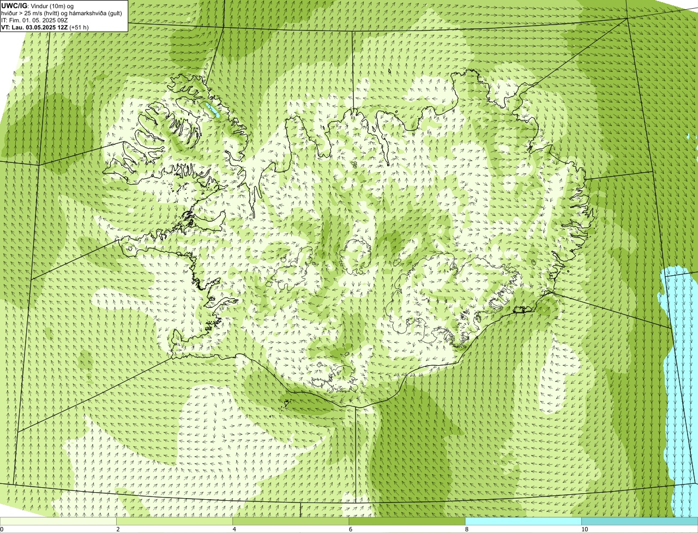Select the dark green 6–8 m/s scale segment
Viewport: 698px width, 533px height.
point(407,522)
